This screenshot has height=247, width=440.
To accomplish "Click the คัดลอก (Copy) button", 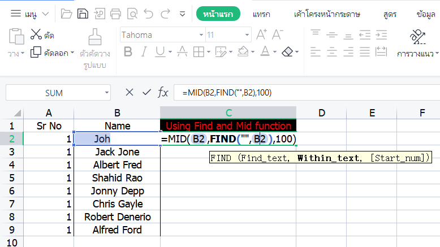I will [x=49, y=53].
